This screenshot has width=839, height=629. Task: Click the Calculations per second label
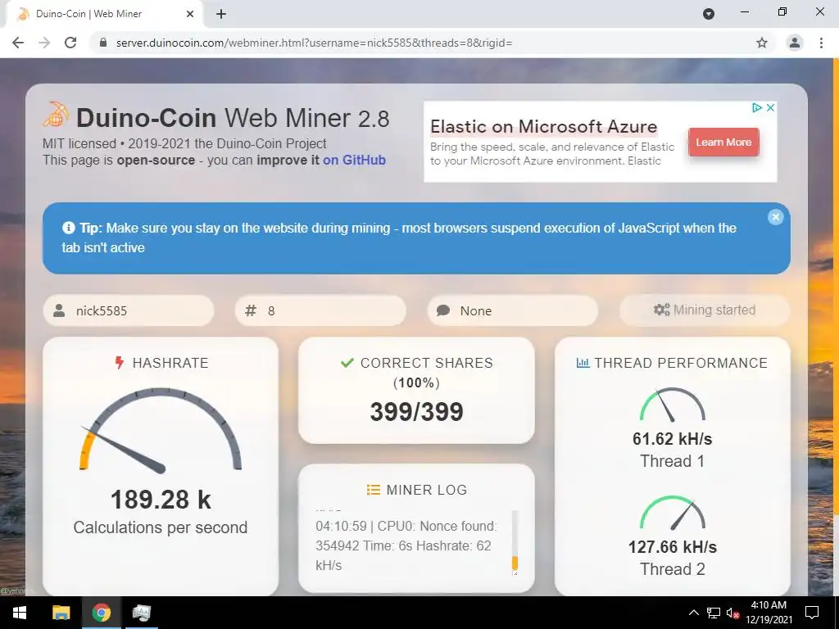[161, 527]
